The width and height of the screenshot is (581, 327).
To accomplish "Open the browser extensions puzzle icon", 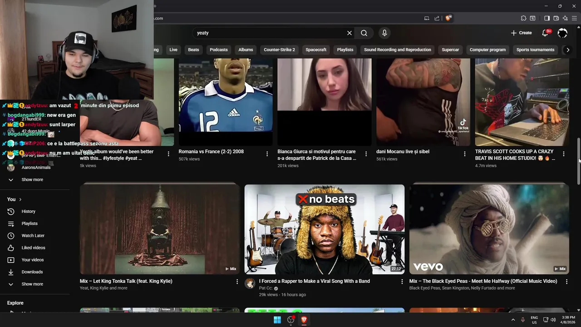I will click(523, 18).
